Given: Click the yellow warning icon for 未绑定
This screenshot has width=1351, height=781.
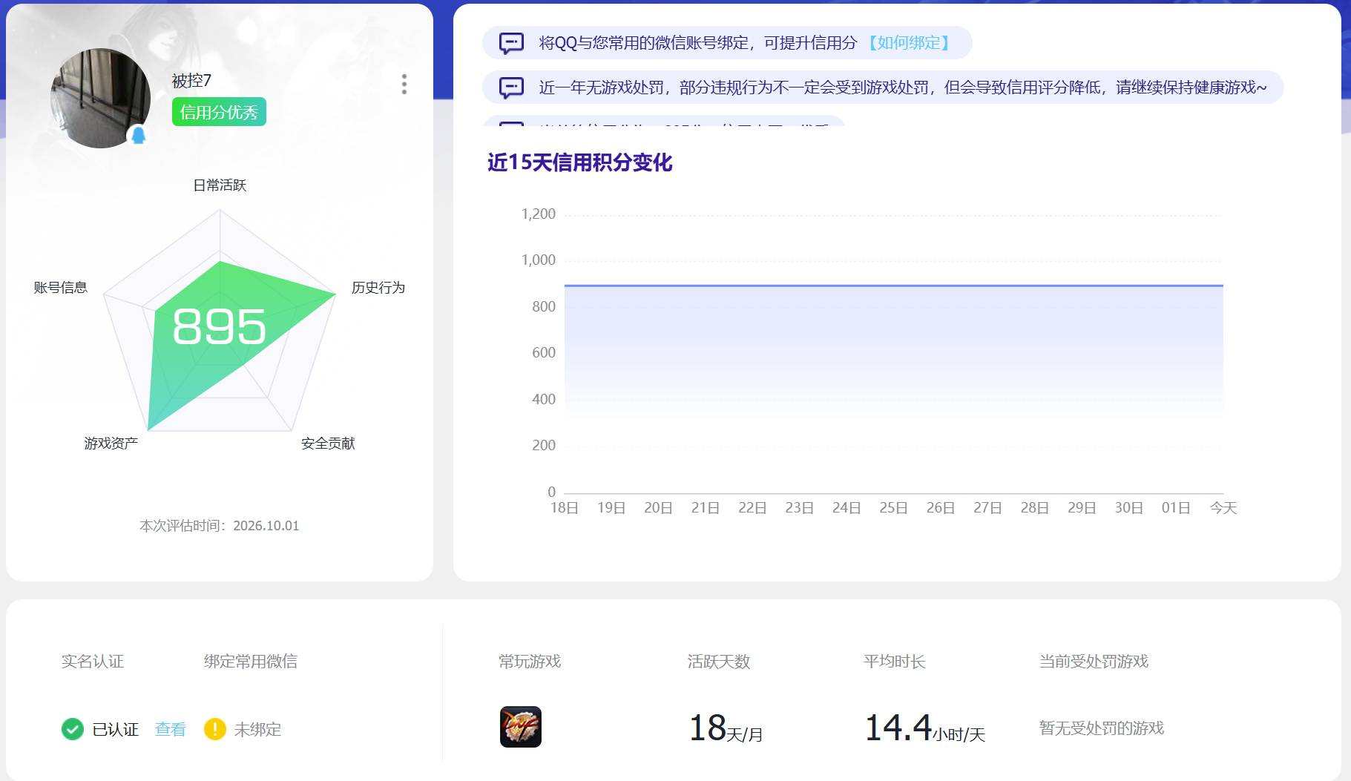Looking at the screenshot, I should pos(215,729).
